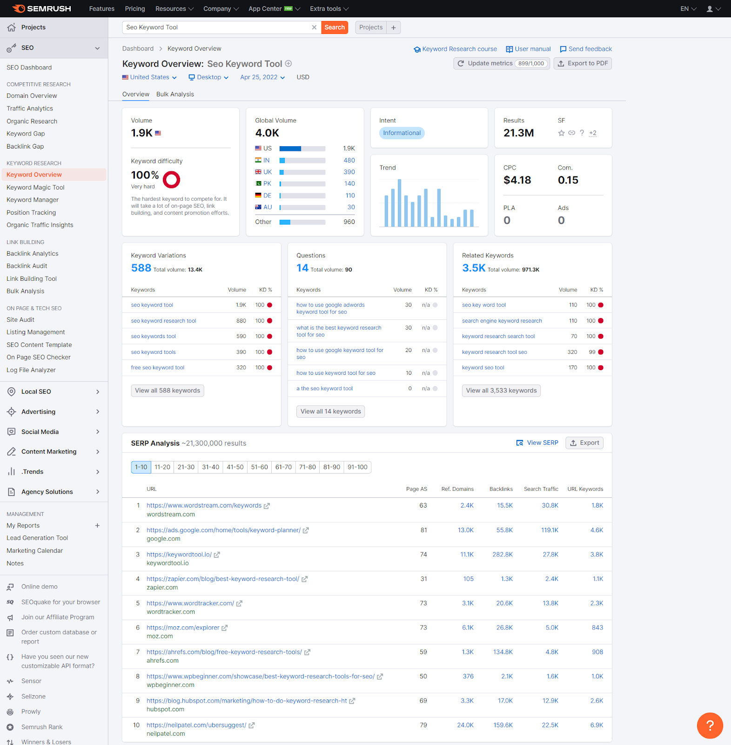
Task: Click View all 14 keywords button
Action: [x=331, y=412]
